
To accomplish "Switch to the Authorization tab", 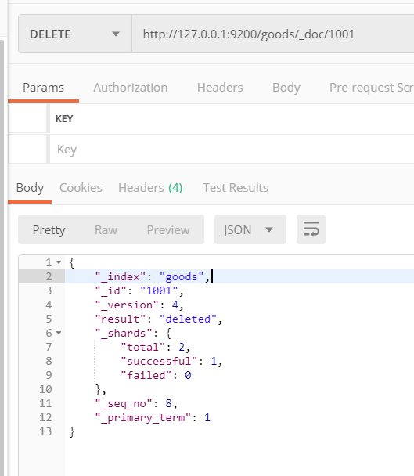I will pyautogui.click(x=131, y=88).
